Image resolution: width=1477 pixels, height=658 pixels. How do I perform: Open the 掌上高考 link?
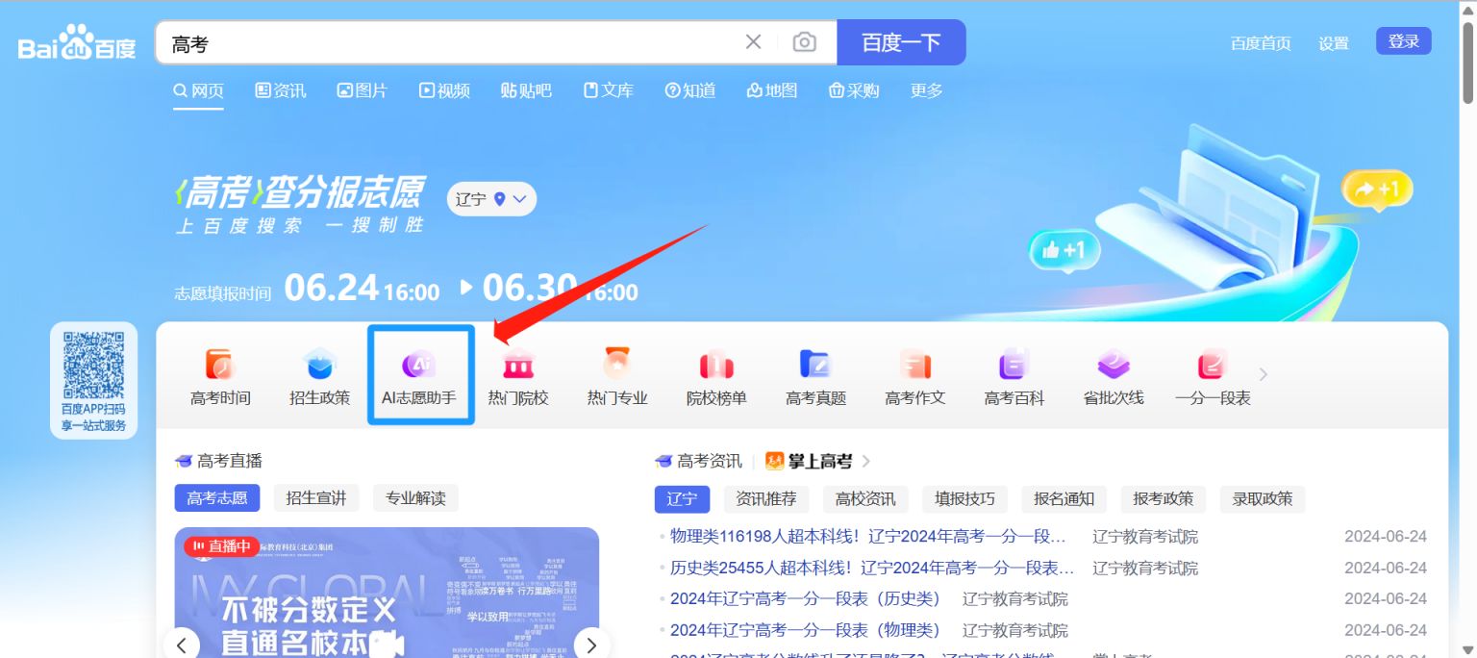(809, 461)
